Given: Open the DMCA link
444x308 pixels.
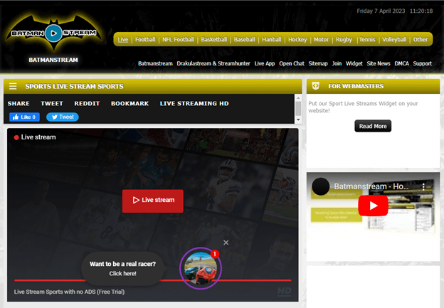Looking at the screenshot, I should point(402,63).
